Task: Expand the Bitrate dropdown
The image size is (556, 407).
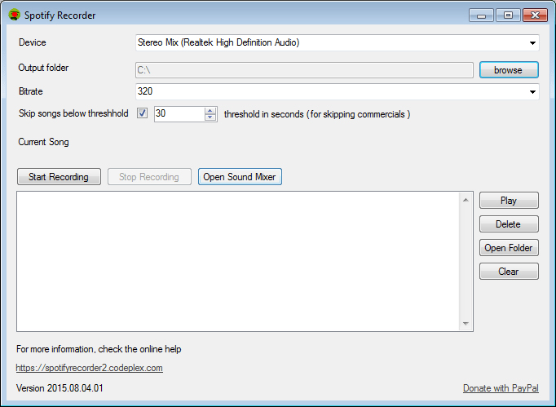Action: (532, 92)
